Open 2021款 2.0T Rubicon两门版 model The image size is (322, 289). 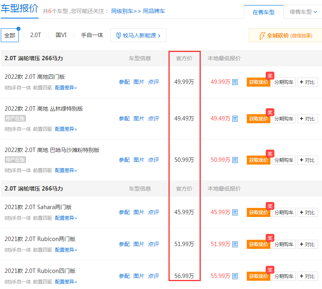pyautogui.click(x=40, y=239)
